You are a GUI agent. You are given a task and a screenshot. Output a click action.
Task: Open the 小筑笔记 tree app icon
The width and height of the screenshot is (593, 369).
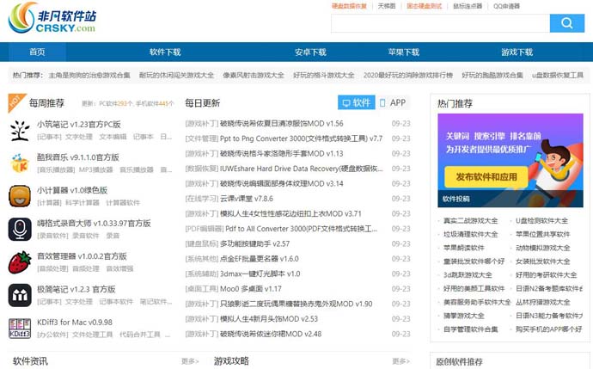coord(20,130)
